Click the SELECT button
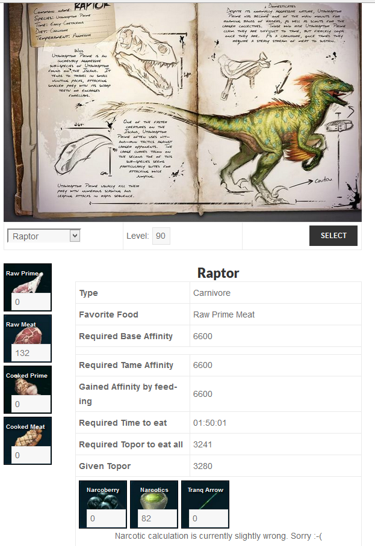Image resolution: width=375 pixels, height=546 pixels. [333, 236]
